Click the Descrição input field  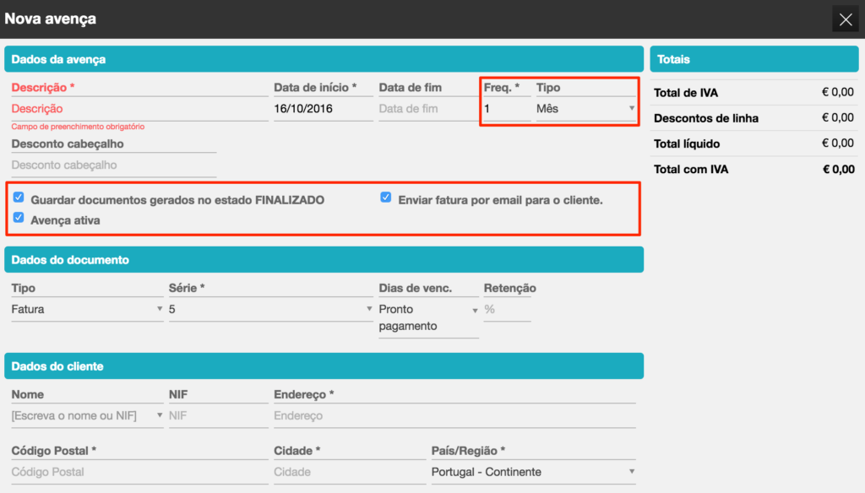click(139, 109)
